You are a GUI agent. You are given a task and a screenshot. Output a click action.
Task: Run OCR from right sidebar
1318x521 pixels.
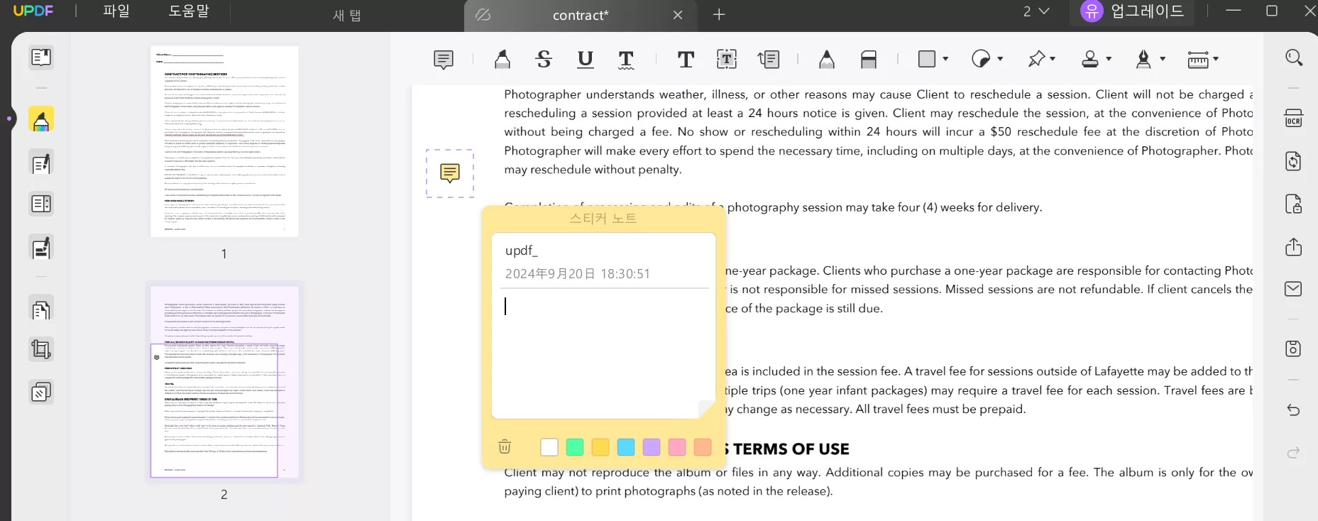[x=1294, y=118]
